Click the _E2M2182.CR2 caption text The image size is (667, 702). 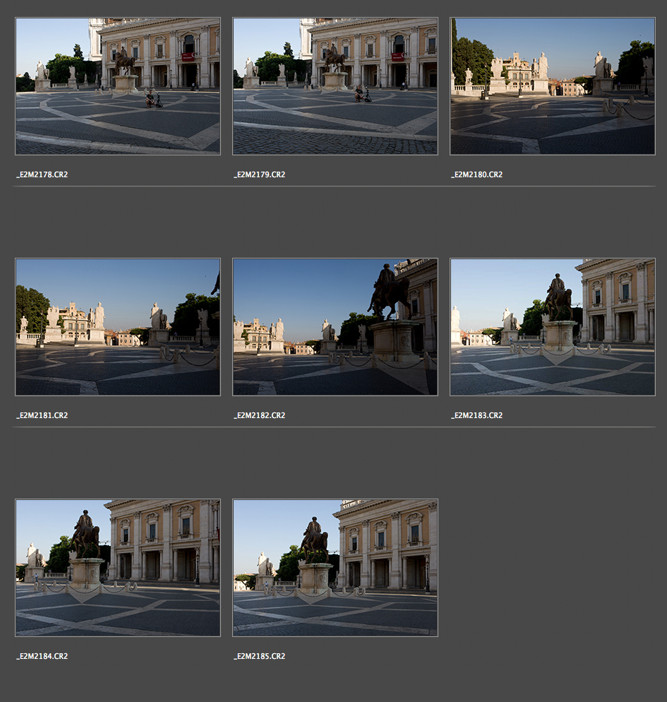click(260, 415)
